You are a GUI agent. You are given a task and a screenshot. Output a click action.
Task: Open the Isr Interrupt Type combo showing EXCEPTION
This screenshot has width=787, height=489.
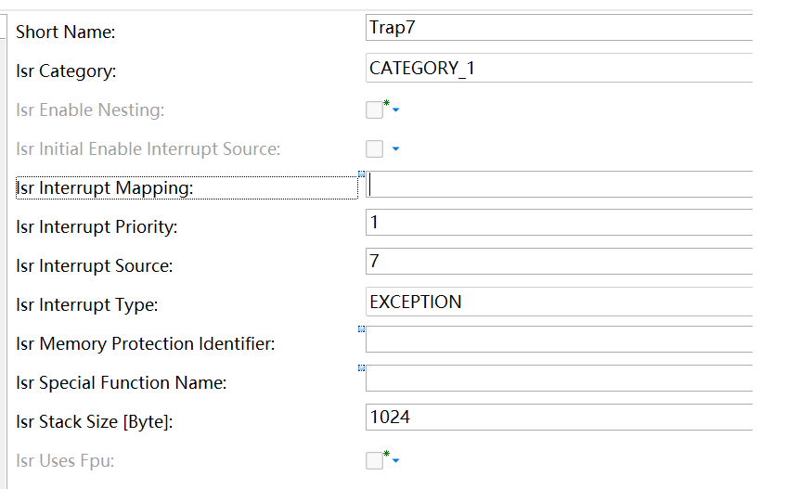(x=559, y=302)
